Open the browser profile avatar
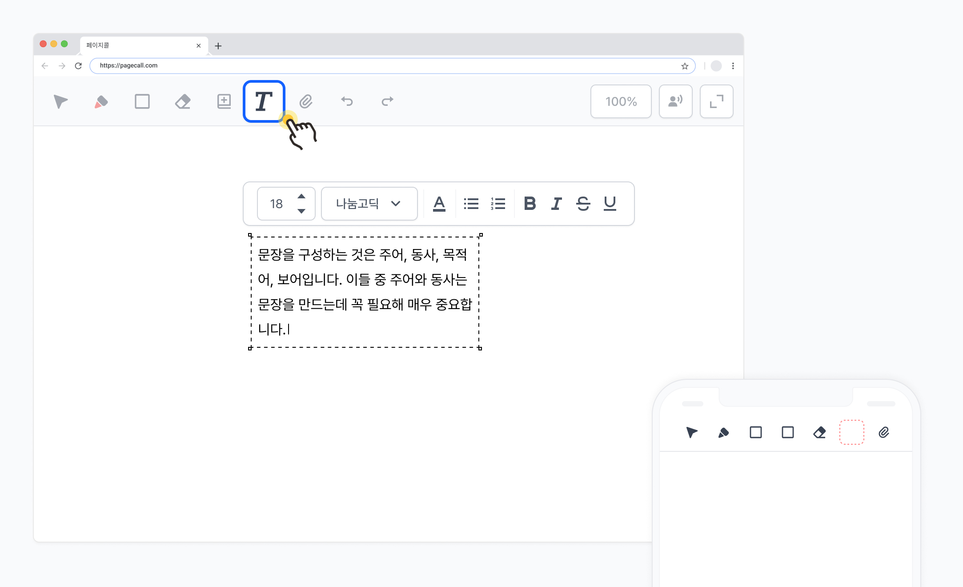Screen dimensions: 963x587 click(x=716, y=66)
